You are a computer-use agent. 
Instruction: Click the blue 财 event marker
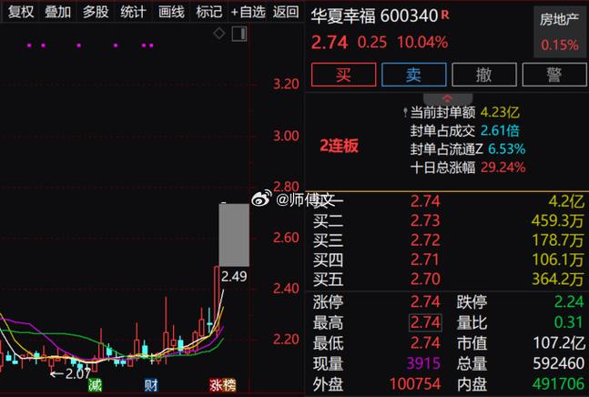(151, 386)
